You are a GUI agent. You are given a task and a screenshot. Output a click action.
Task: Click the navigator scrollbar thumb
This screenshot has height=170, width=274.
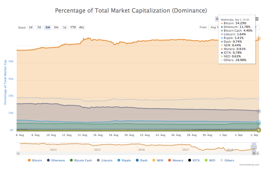click(x=254, y=153)
